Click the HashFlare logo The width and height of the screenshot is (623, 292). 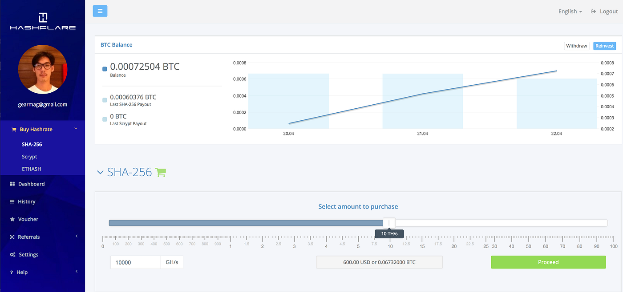pos(43,21)
